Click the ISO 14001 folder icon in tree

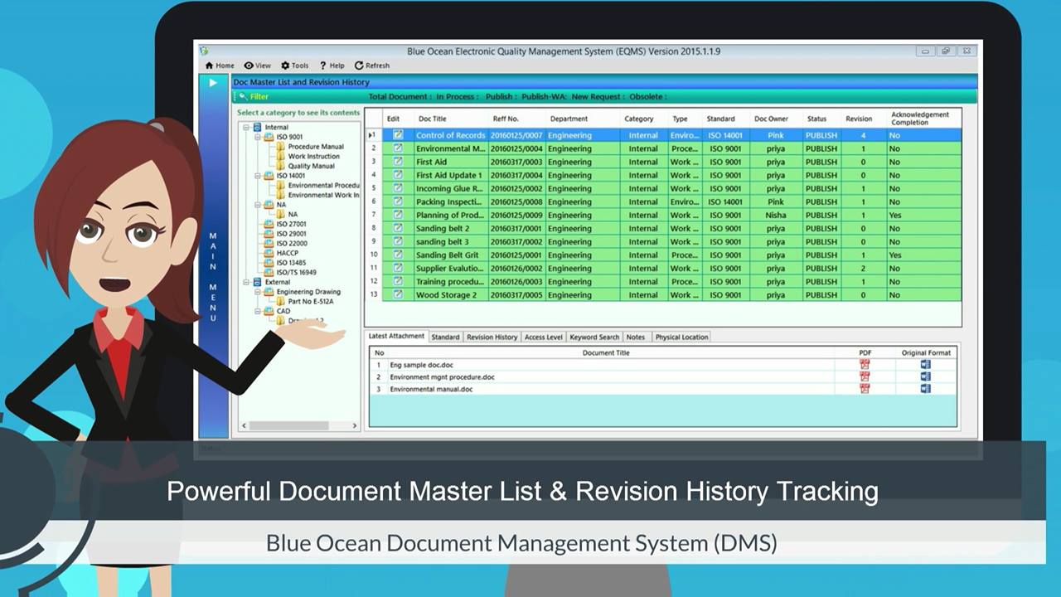(x=269, y=176)
